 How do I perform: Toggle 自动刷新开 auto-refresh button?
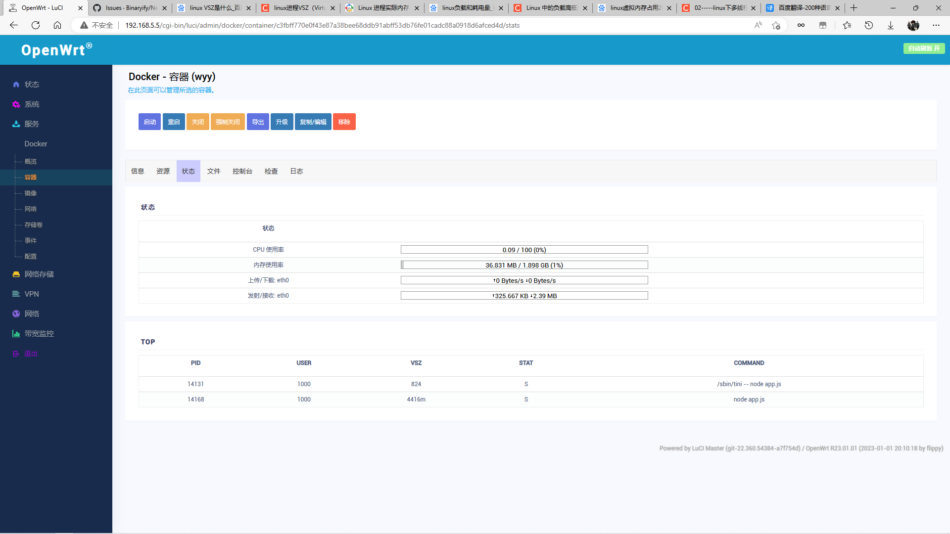923,48
